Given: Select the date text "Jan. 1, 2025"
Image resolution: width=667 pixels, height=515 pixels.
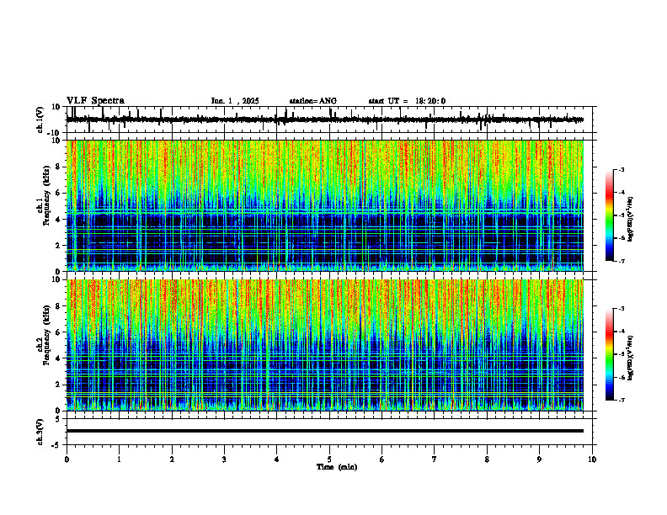Looking at the screenshot, I should (235, 101).
